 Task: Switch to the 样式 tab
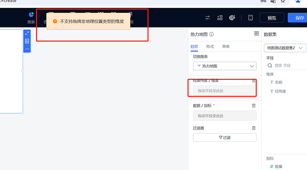210,47
